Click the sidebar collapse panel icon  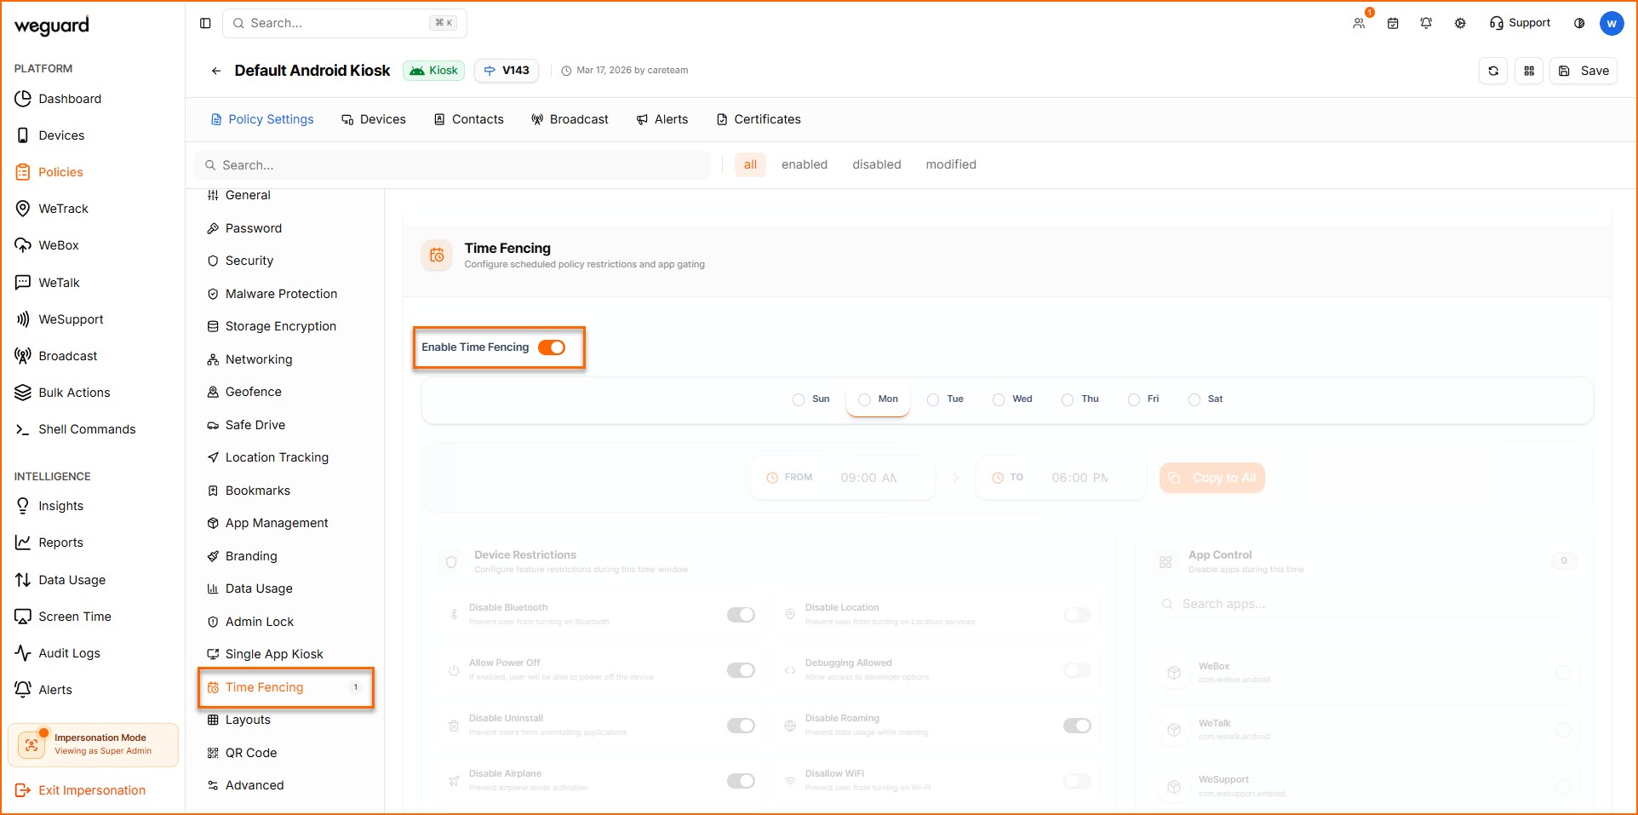click(x=205, y=23)
